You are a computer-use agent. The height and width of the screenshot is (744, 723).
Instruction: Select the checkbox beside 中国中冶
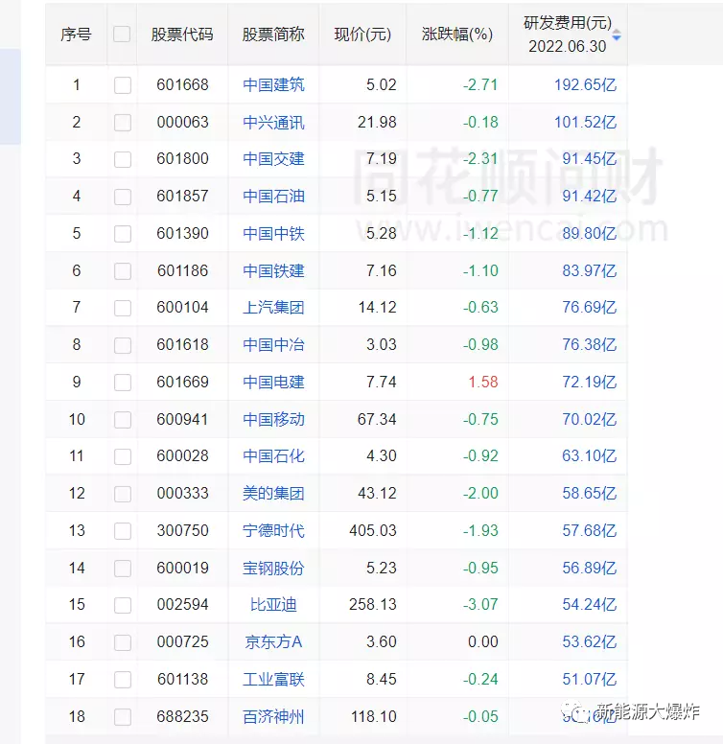tap(123, 345)
